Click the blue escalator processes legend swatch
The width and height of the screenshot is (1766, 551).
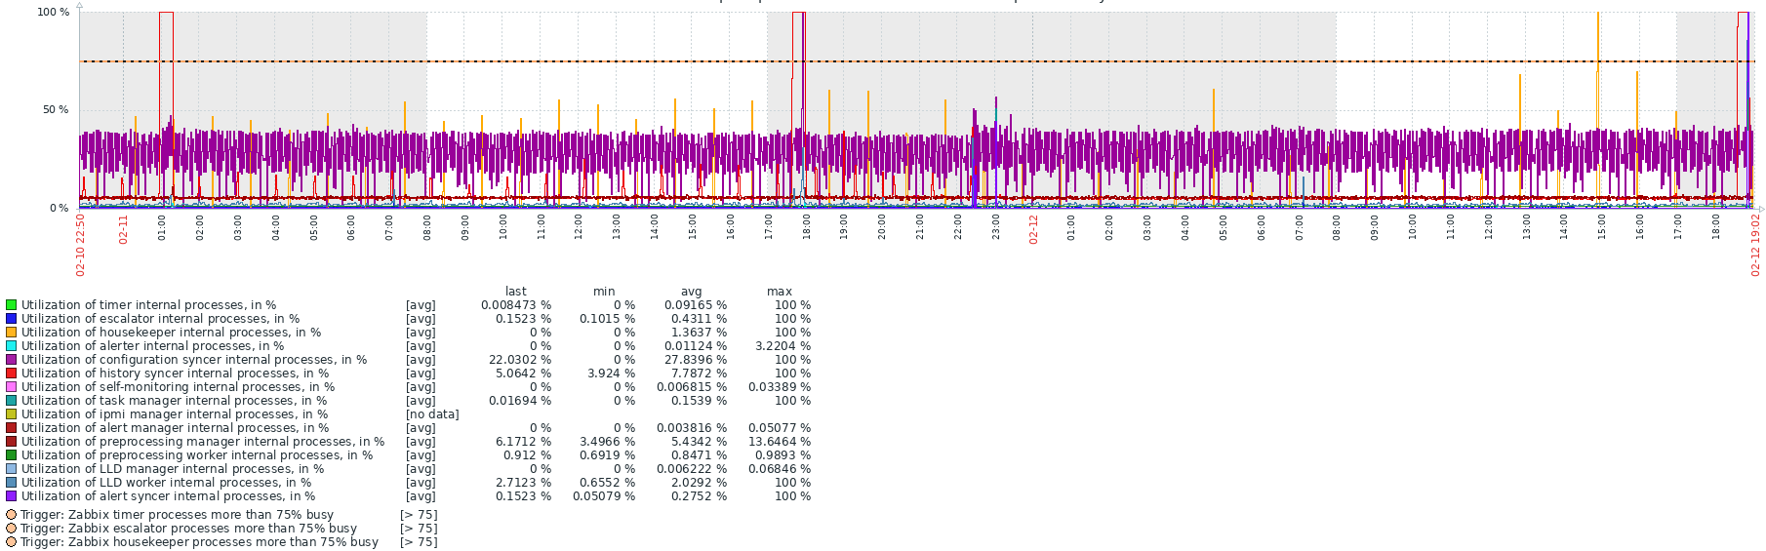11,319
